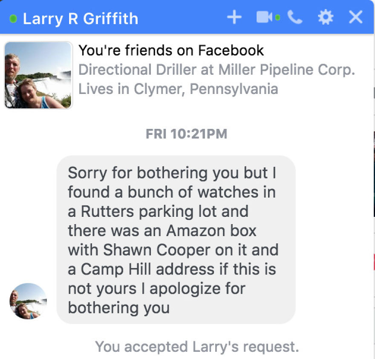Start a voice call with Larry
This screenshot has width=375, height=359.
pos(295,17)
